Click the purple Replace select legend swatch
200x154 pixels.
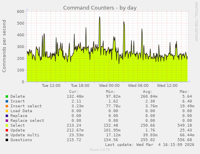click(7, 121)
